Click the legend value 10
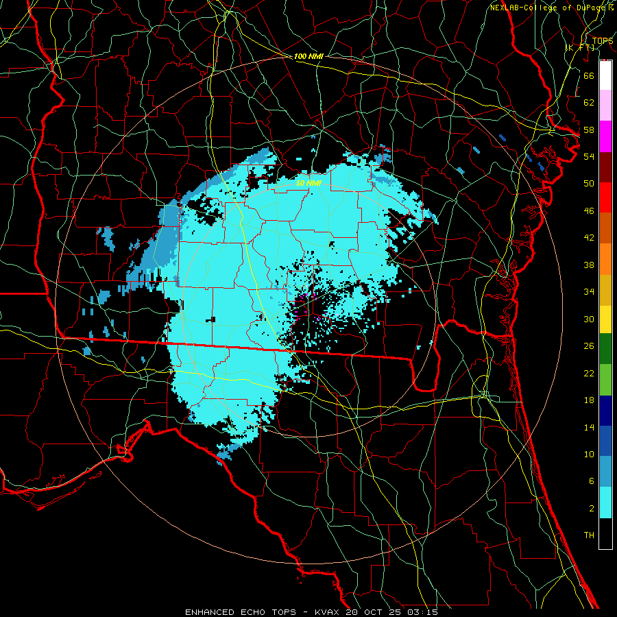Image resolution: width=617 pixels, height=617 pixels. (x=589, y=454)
